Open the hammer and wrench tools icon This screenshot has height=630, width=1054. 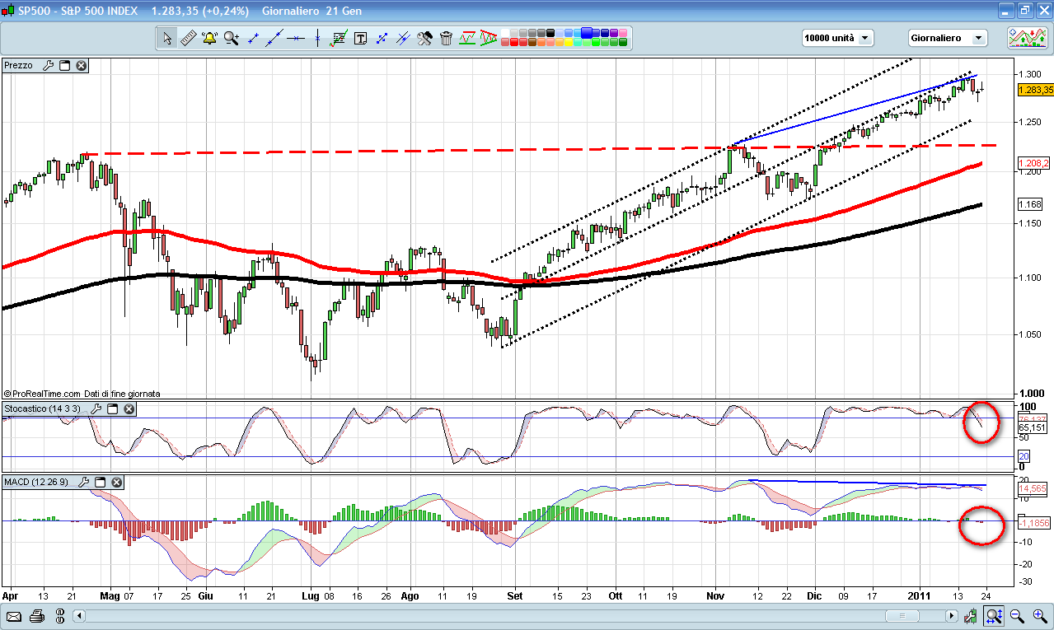[x=424, y=38]
